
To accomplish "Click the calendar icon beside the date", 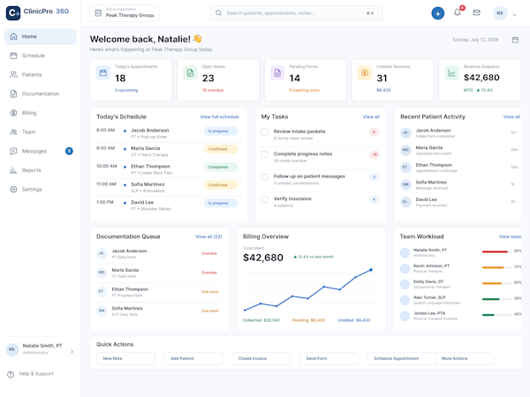I will [x=515, y=40].
